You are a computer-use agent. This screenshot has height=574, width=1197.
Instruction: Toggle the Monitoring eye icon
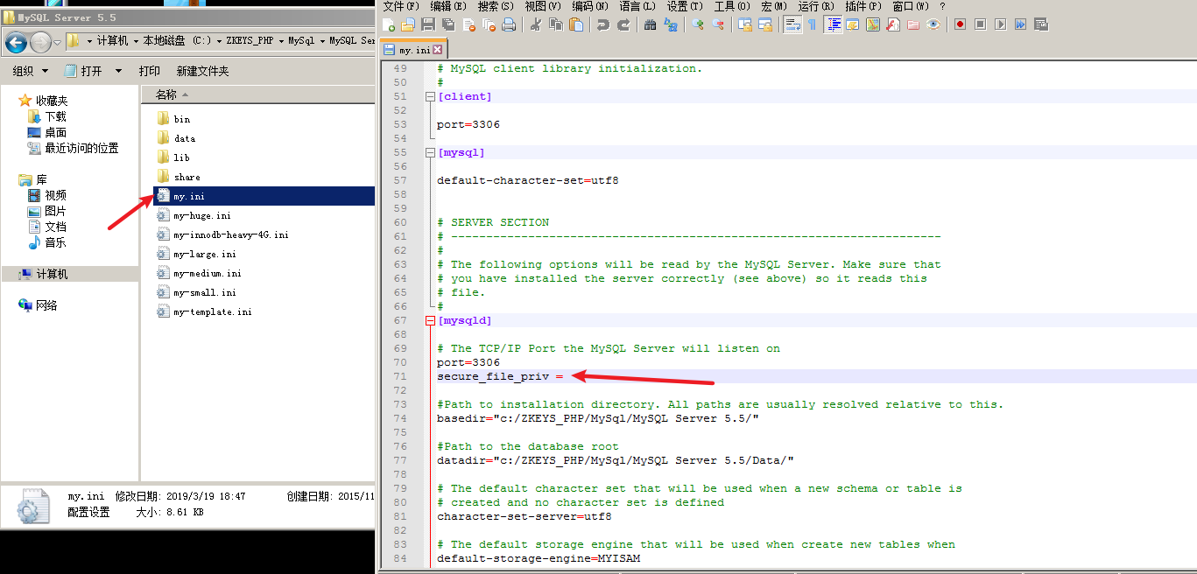pos(933,24)
